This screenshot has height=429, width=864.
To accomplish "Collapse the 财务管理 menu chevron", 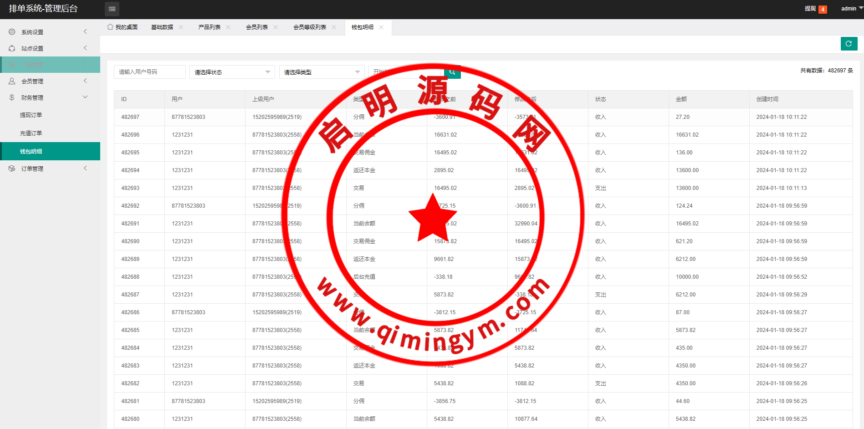I will pos(85,97).
